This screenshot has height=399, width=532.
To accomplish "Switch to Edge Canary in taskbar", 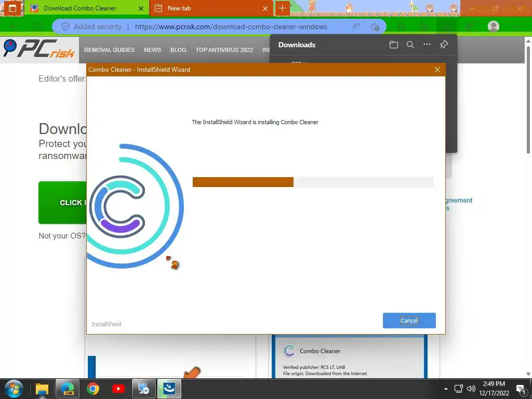I will [68, 389].
